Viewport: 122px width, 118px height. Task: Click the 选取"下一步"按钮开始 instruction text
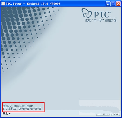(x=101, y=20)
